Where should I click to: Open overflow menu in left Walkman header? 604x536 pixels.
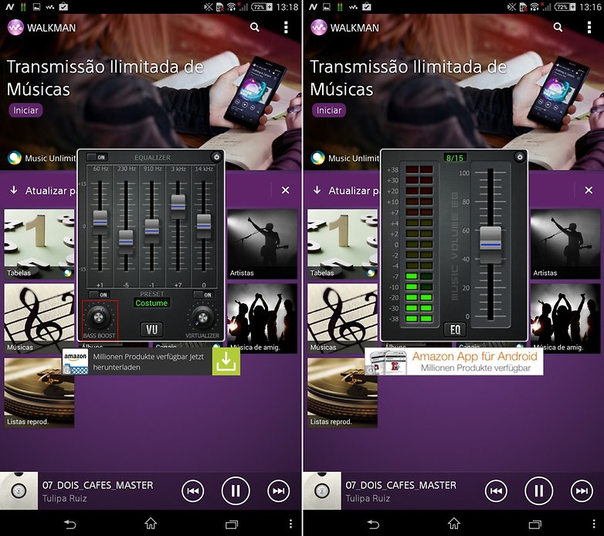[286, 27]
